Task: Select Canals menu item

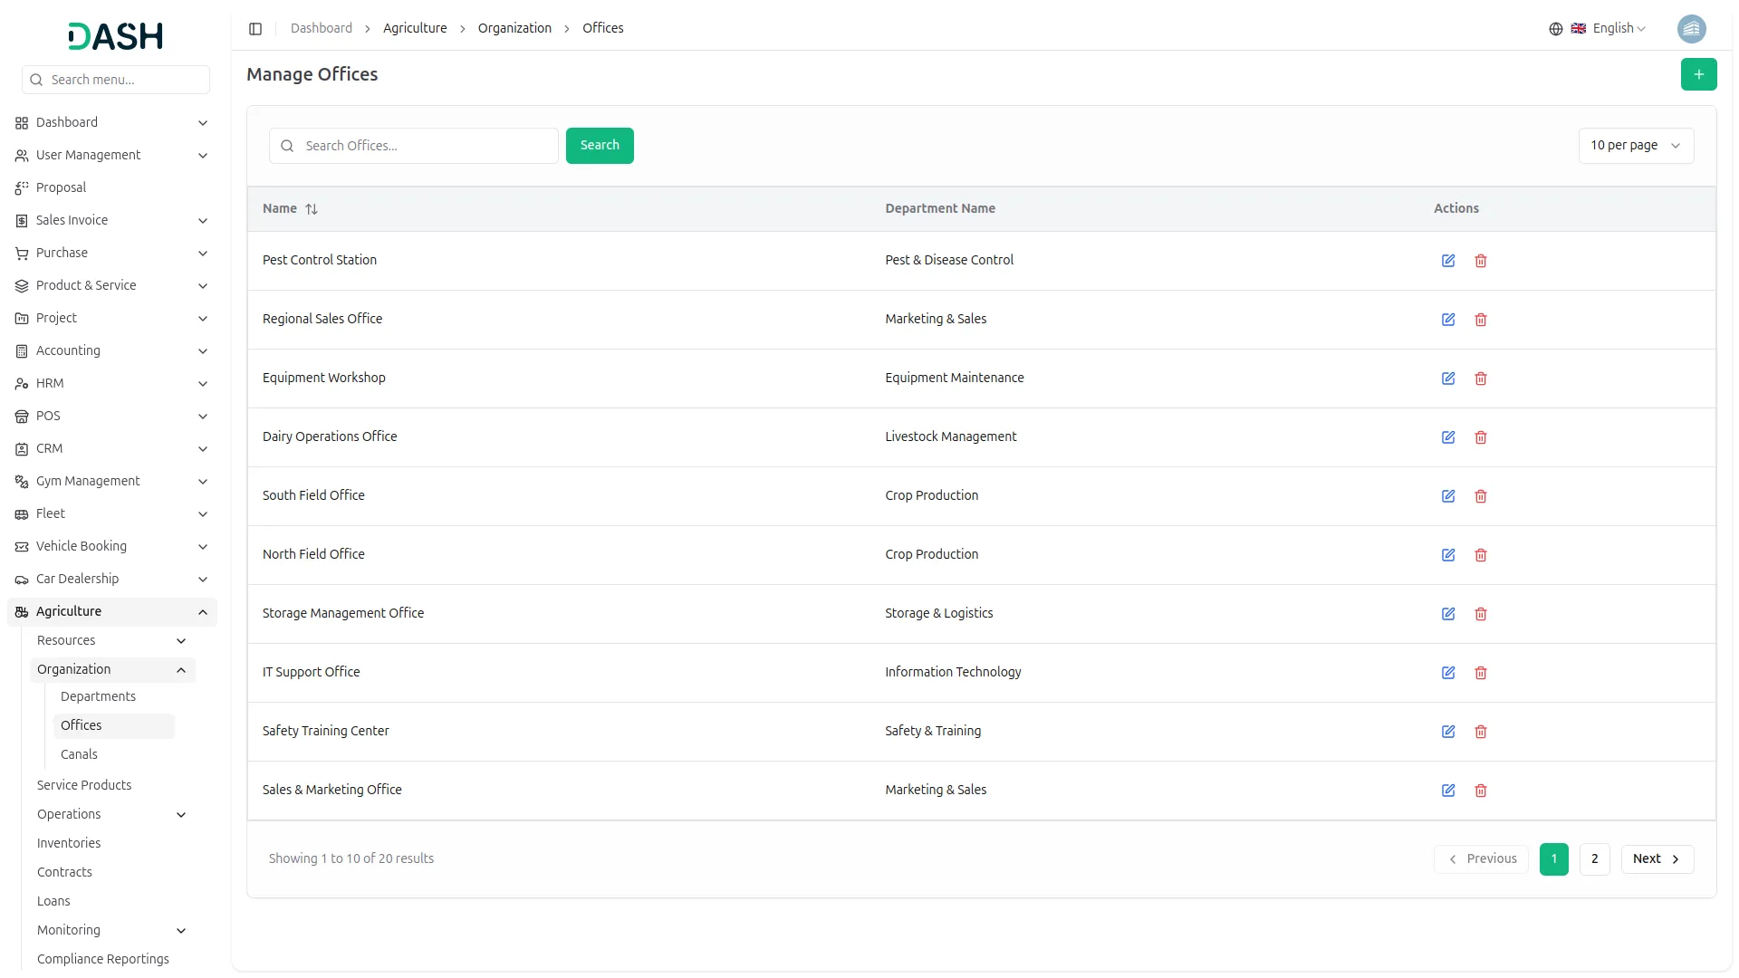Action: coord(79,754)
